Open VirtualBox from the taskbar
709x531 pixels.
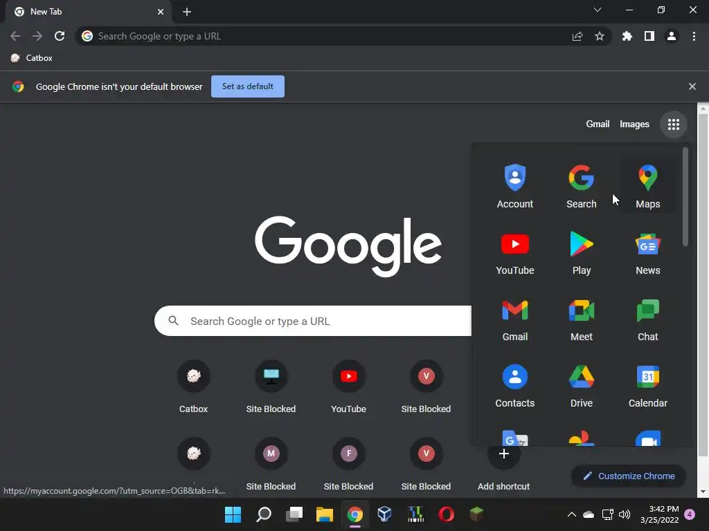[384, 514]
